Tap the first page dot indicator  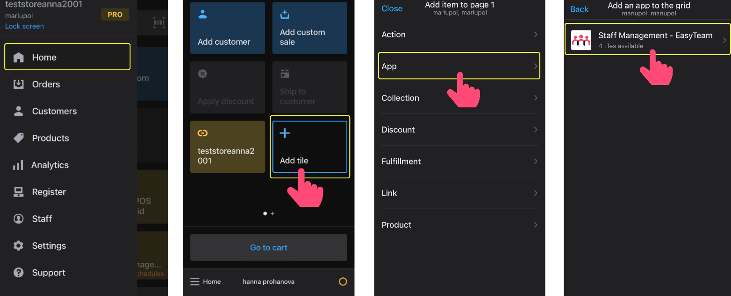coord(265,213)
